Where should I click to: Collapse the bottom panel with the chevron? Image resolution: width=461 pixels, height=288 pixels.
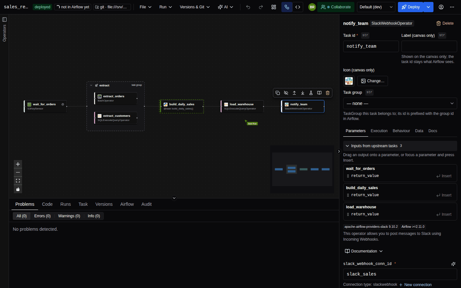(x=174, y=198)
